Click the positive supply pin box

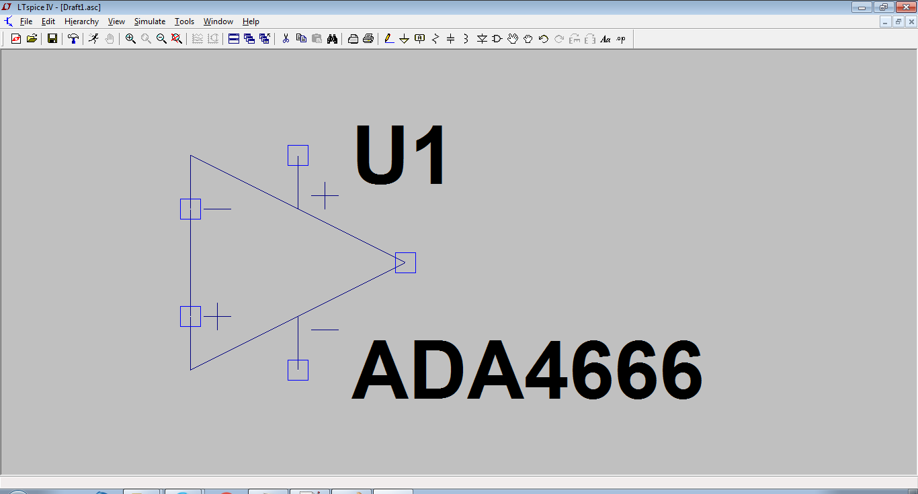(298, 155)
